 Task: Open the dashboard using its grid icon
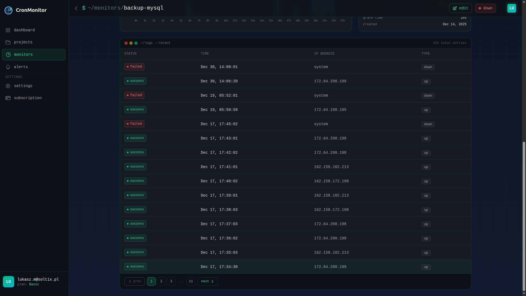(8, 30)
